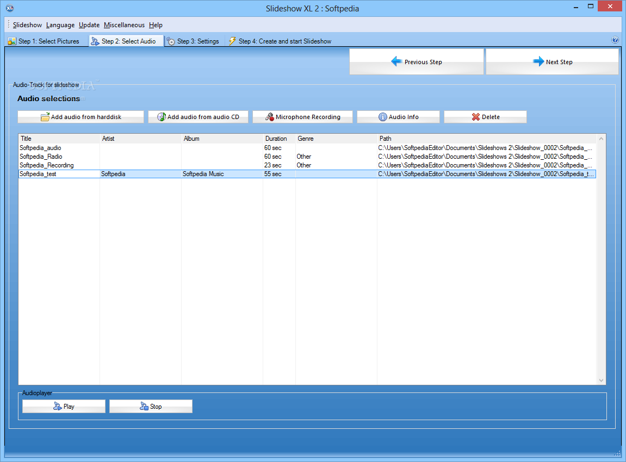This screenshot has width=626, height=462.
Task: Click the Stop button's note icon
Action: click(x=144, y=406)
